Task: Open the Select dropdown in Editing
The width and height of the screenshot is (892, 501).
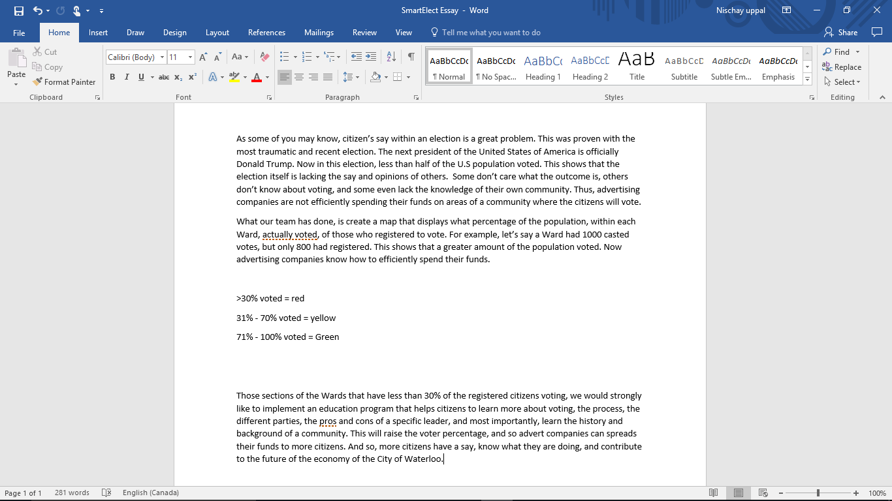Action: 842,82
